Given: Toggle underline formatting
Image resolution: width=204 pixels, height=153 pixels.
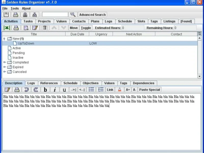Looking at the screenshot, I should coord(64,90).
